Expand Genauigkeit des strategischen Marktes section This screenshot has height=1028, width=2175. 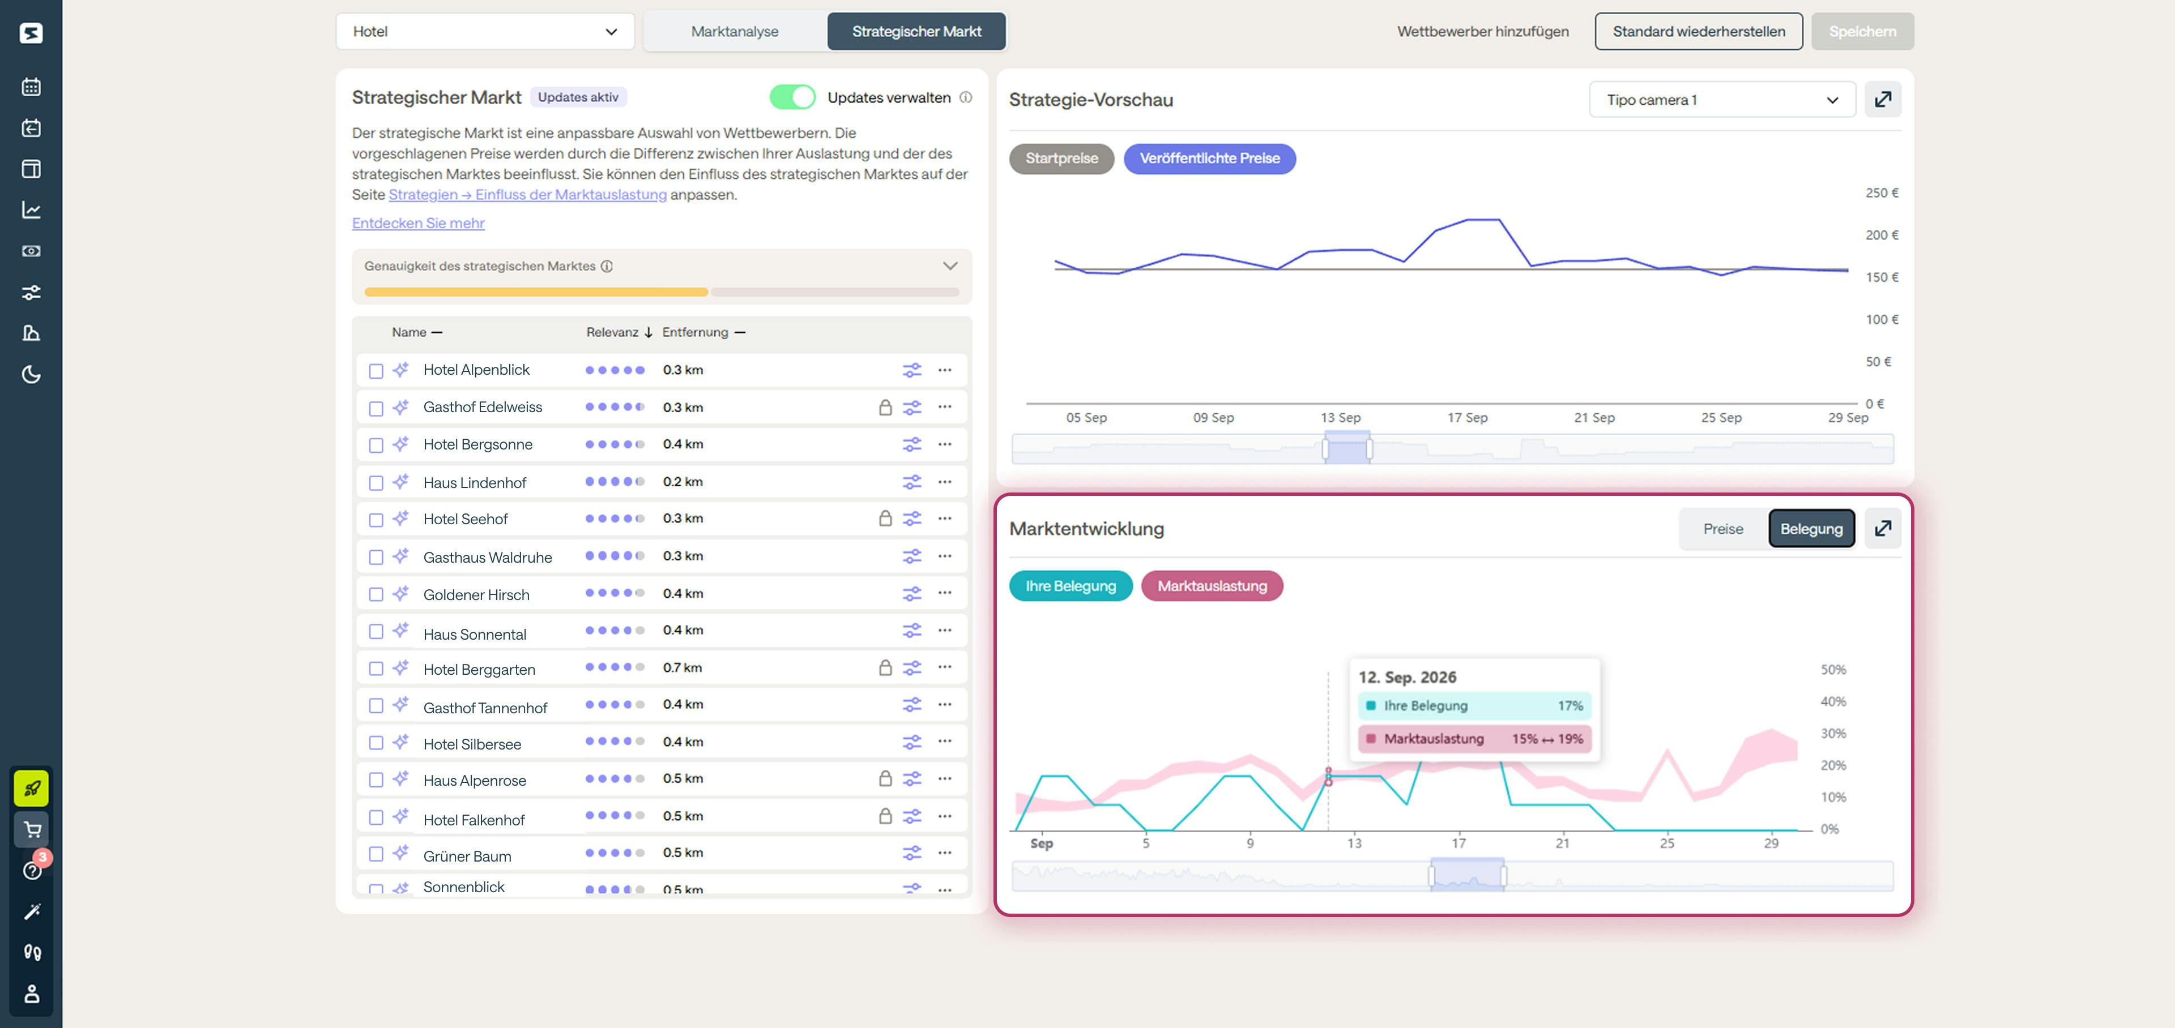[x=949, y=266]
